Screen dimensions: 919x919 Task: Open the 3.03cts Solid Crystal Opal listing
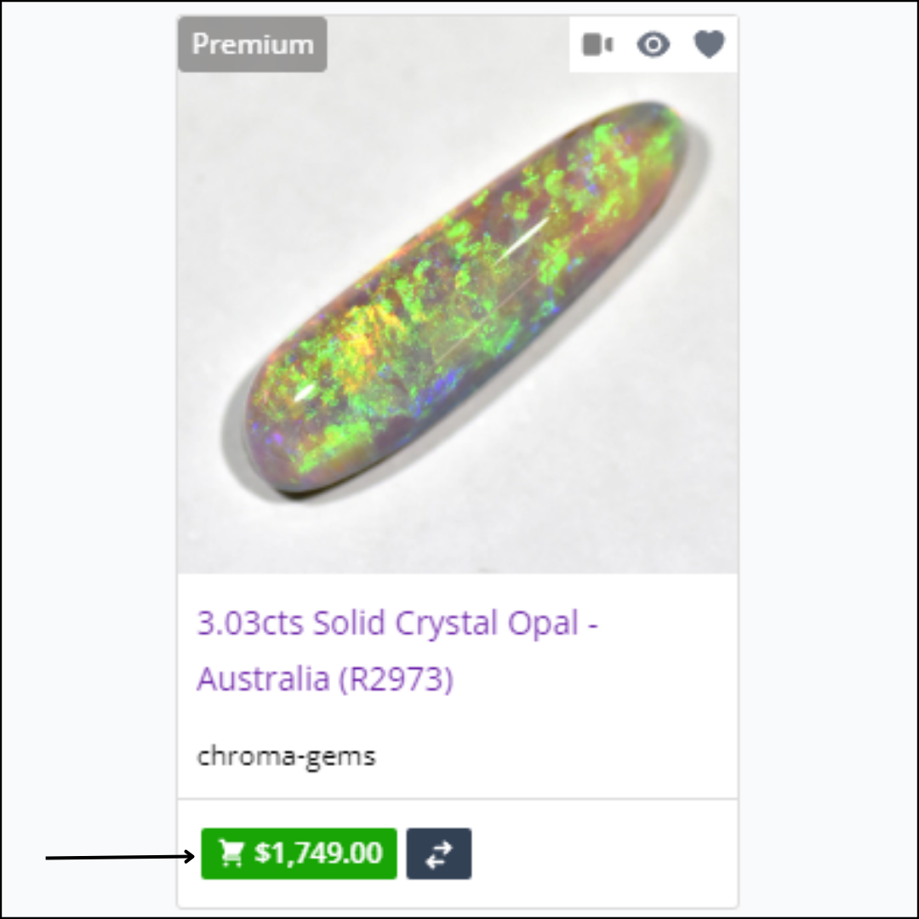click(397, 623)
